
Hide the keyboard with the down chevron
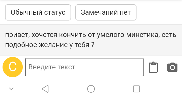11,89
